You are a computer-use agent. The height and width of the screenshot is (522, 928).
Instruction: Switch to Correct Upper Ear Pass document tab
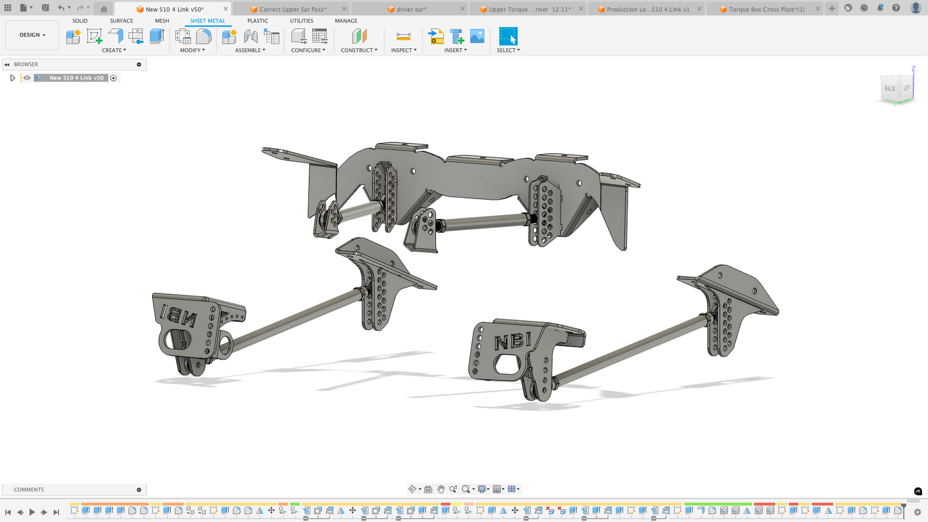(x=292, y=9)
